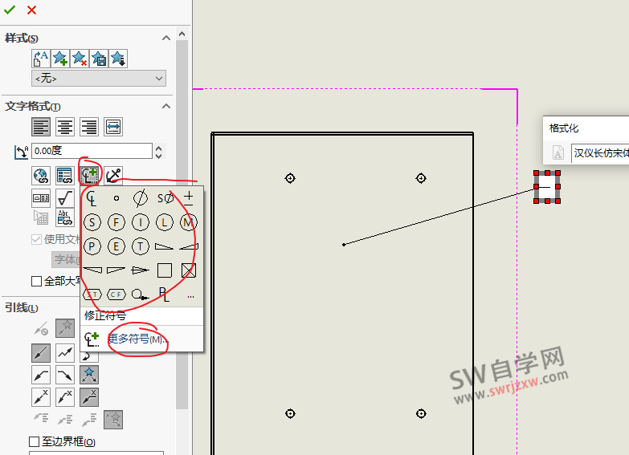Viewport: 629px width, 455px height.
Task: Click the 汉仪长仿宋体 font field
Action: (600, 153)
